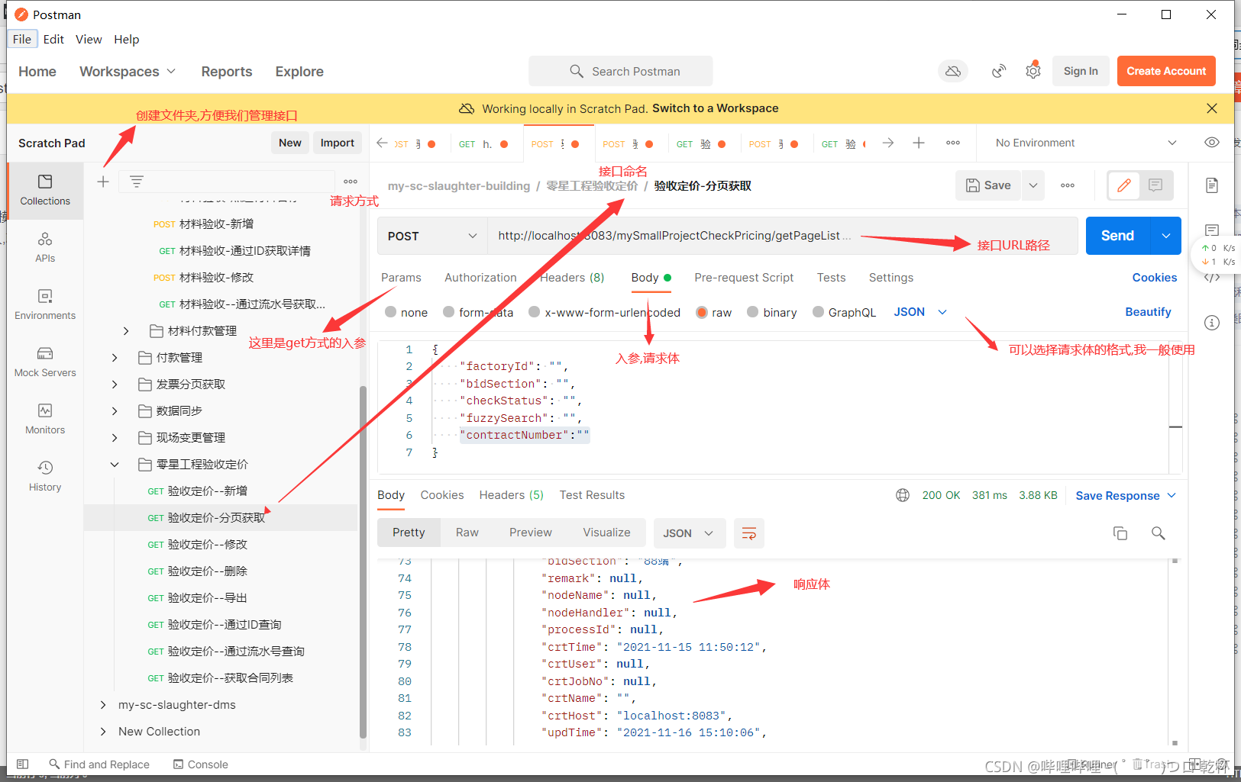Switch to the edit pencil mode
The image size is (1241, 782).
[1124, 185]
